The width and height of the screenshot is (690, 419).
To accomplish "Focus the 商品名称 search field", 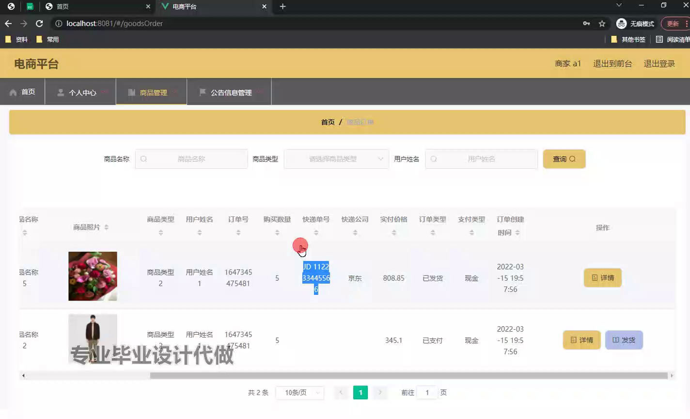I will click(191, 159).
